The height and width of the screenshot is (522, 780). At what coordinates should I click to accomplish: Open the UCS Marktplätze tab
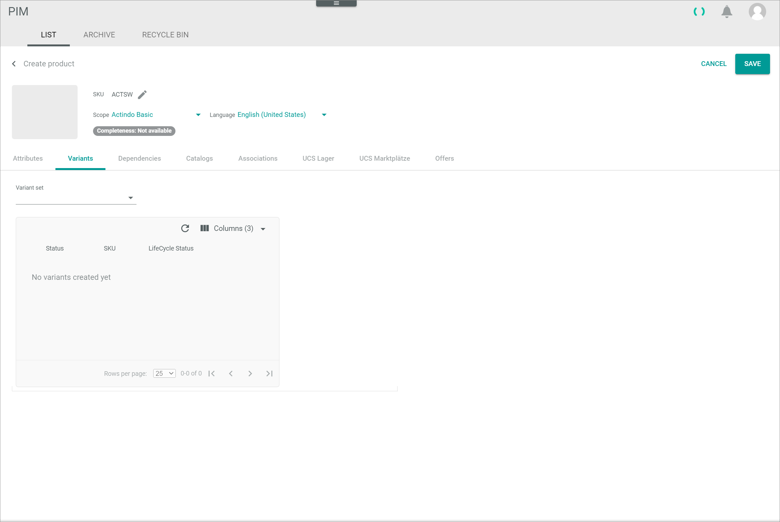[385, 158]
